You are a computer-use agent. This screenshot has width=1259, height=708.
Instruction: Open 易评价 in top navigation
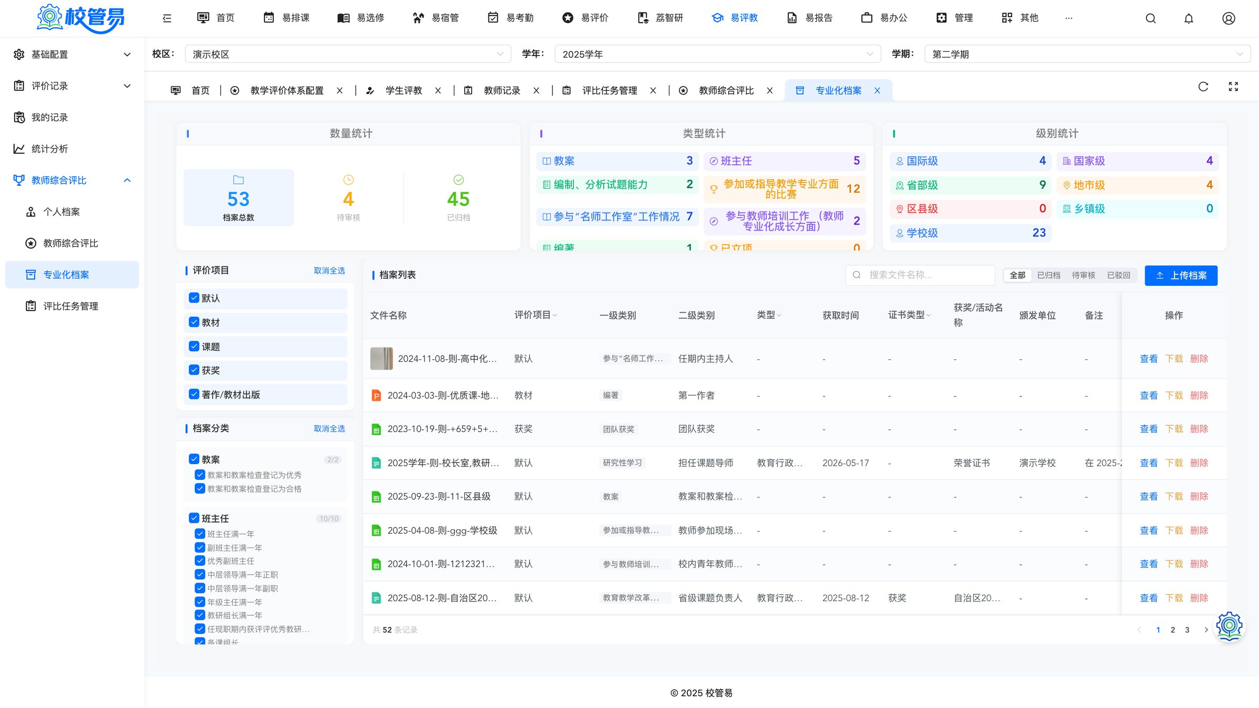[585, 18]
